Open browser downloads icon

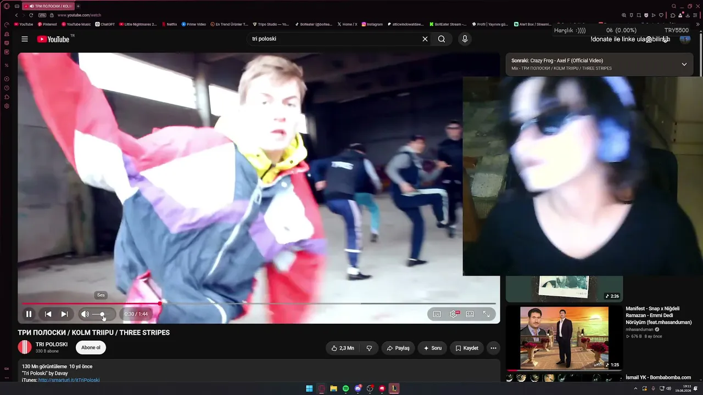pyautogui.click(x=688, y=15)
